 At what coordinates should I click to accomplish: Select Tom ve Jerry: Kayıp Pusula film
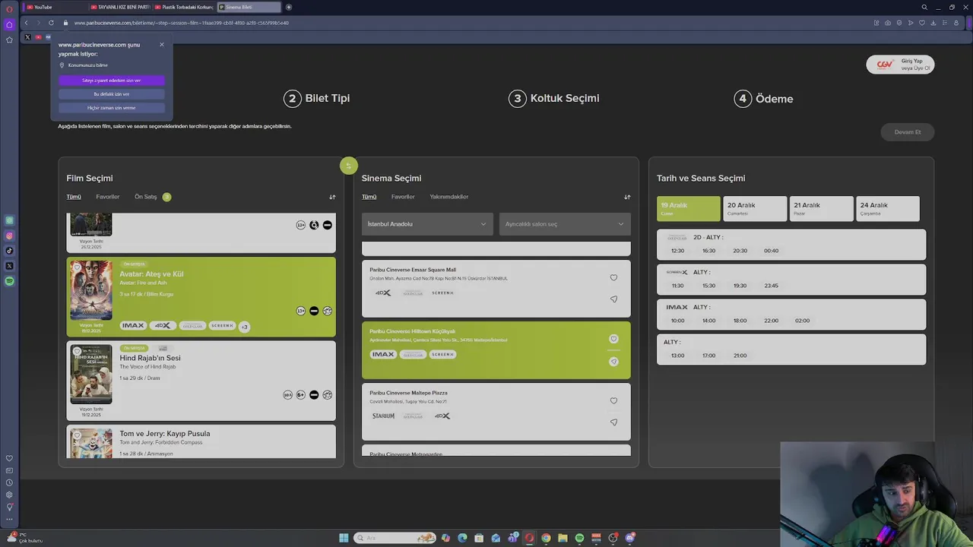coord(201,441)
